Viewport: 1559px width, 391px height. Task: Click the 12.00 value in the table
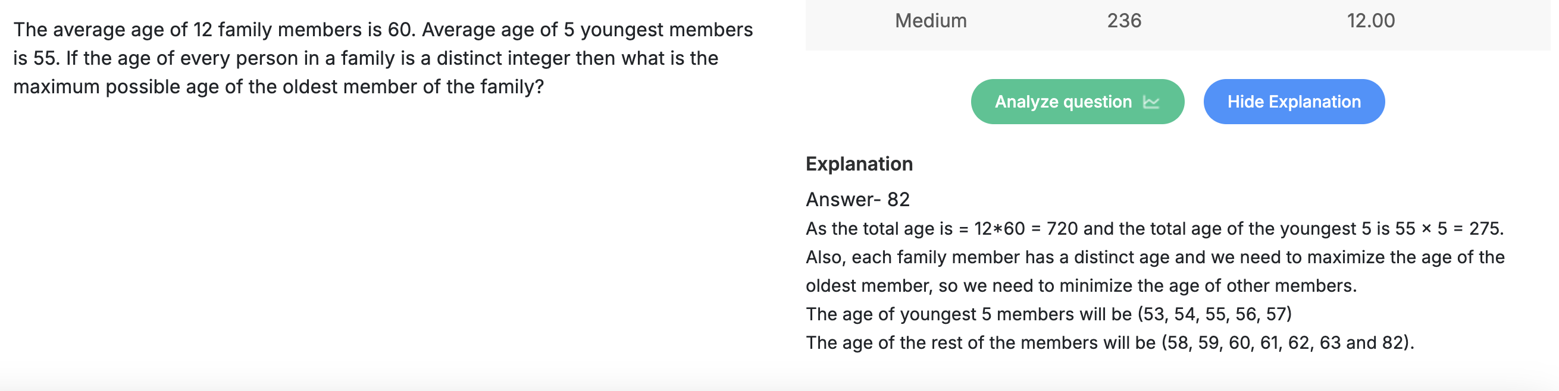click(x=1370, y=21)
